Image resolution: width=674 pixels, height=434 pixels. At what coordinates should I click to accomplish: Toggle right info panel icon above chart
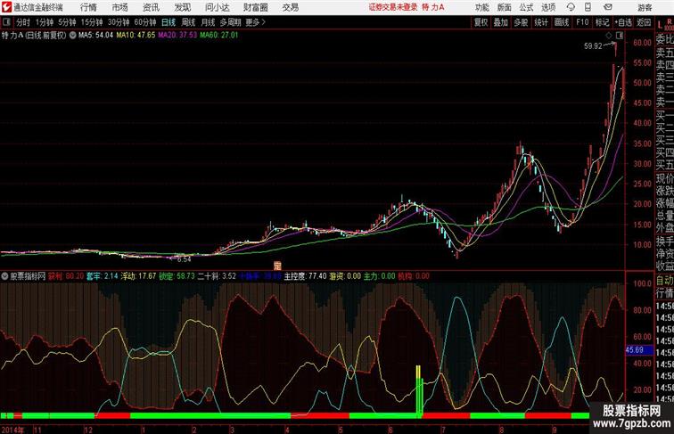tap(620, 36)
